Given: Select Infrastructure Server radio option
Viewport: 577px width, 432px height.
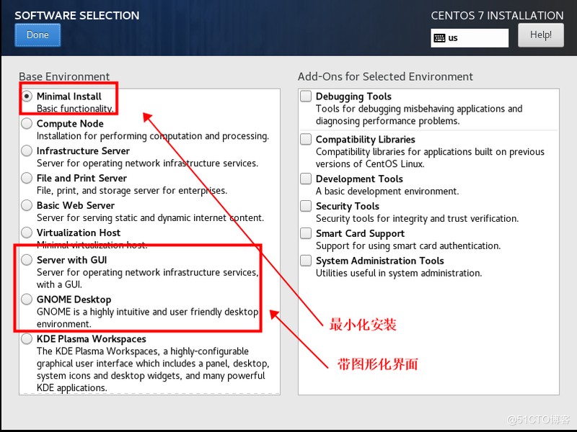Looking at the screenshot, I should (27, 150).
